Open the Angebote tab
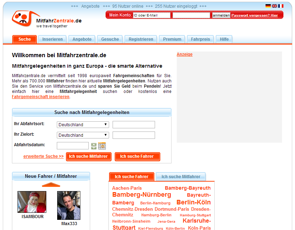Screen dimensions: 295x230 [x=82, y=39]
